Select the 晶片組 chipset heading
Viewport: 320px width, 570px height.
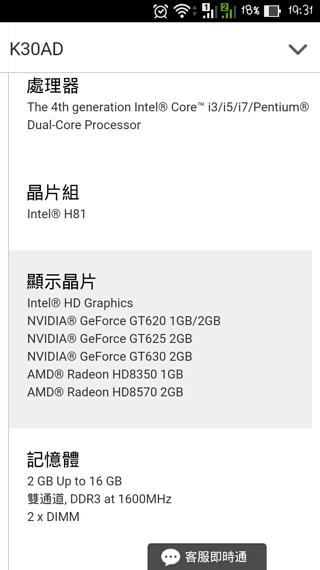point(53,192)
